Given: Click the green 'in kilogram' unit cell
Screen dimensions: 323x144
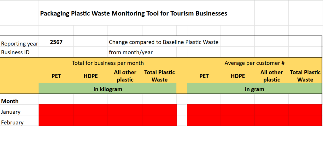Looking at the screenshot, I should (108, 89).
